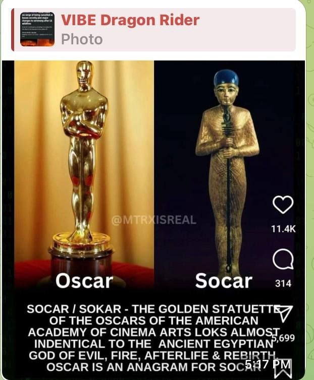Click the blue headdress of Socar statue

[226, 77]
